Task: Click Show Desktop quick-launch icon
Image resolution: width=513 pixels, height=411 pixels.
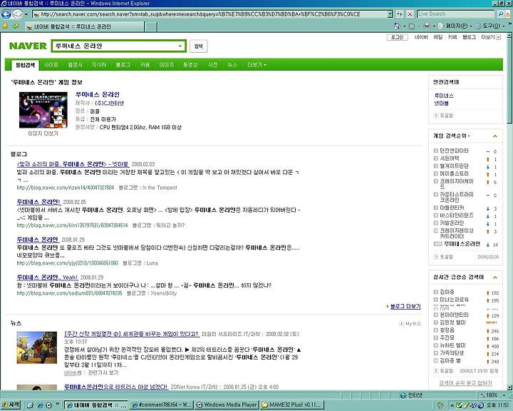Action: point(31,405)
